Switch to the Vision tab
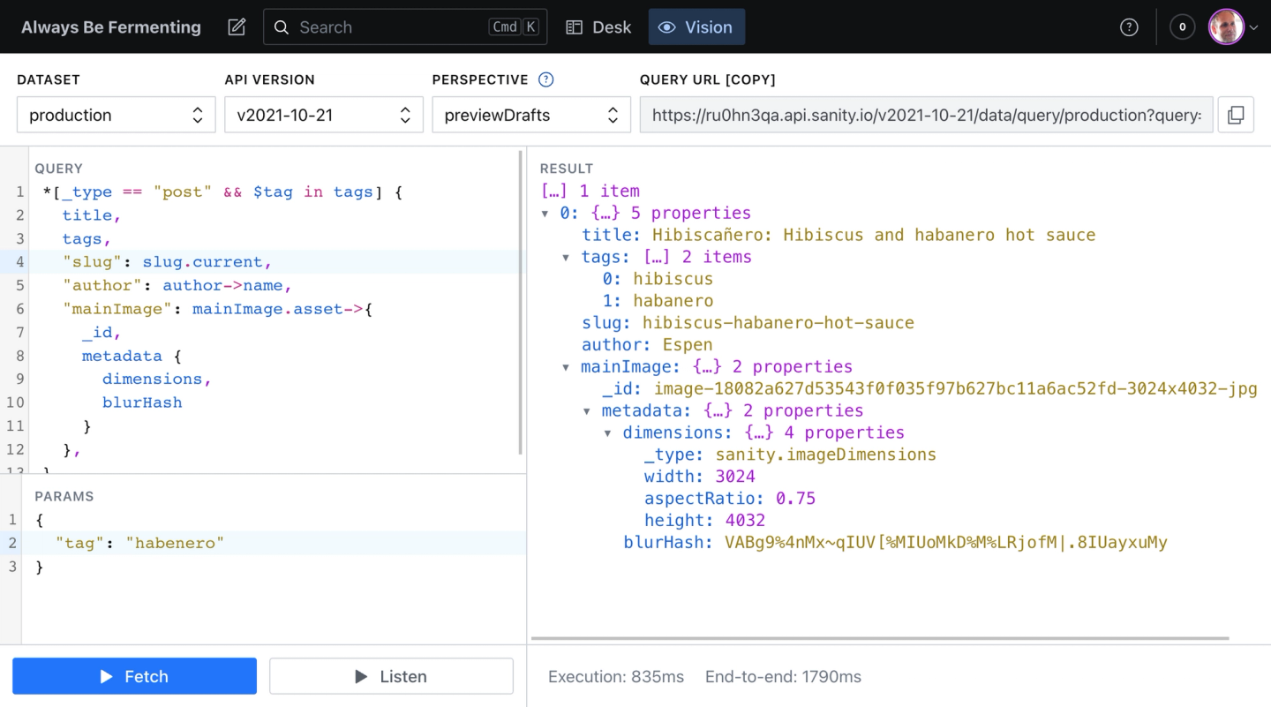Screen dimensions: 1271x707 pos(696,26)
